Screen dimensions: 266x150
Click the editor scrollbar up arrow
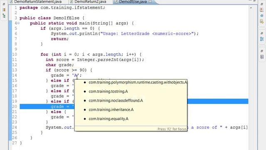click(x=251, y=8)
